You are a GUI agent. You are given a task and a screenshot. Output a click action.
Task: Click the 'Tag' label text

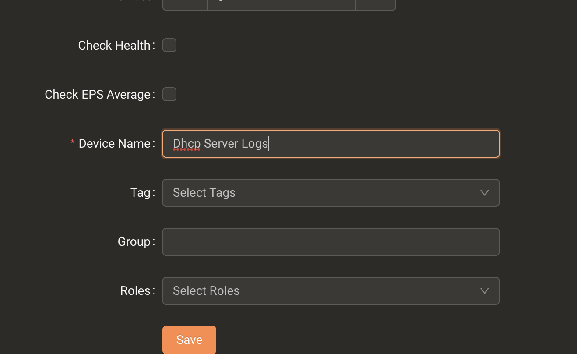[x=141, y=193]
